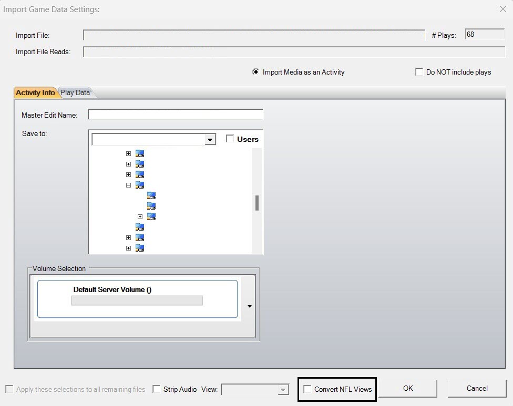The height and width of the screenshot is (406, 513).
Task: Switch to the Activity Info tab
Action: (x=35, y=92)
